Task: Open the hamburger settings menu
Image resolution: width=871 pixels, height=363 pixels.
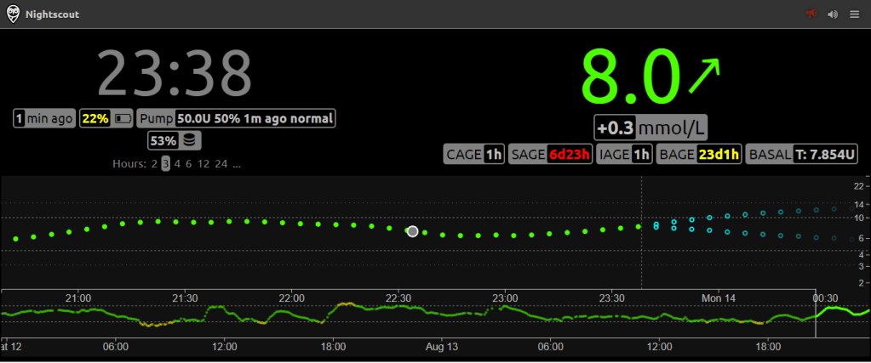Action: [x=854, y=14]
